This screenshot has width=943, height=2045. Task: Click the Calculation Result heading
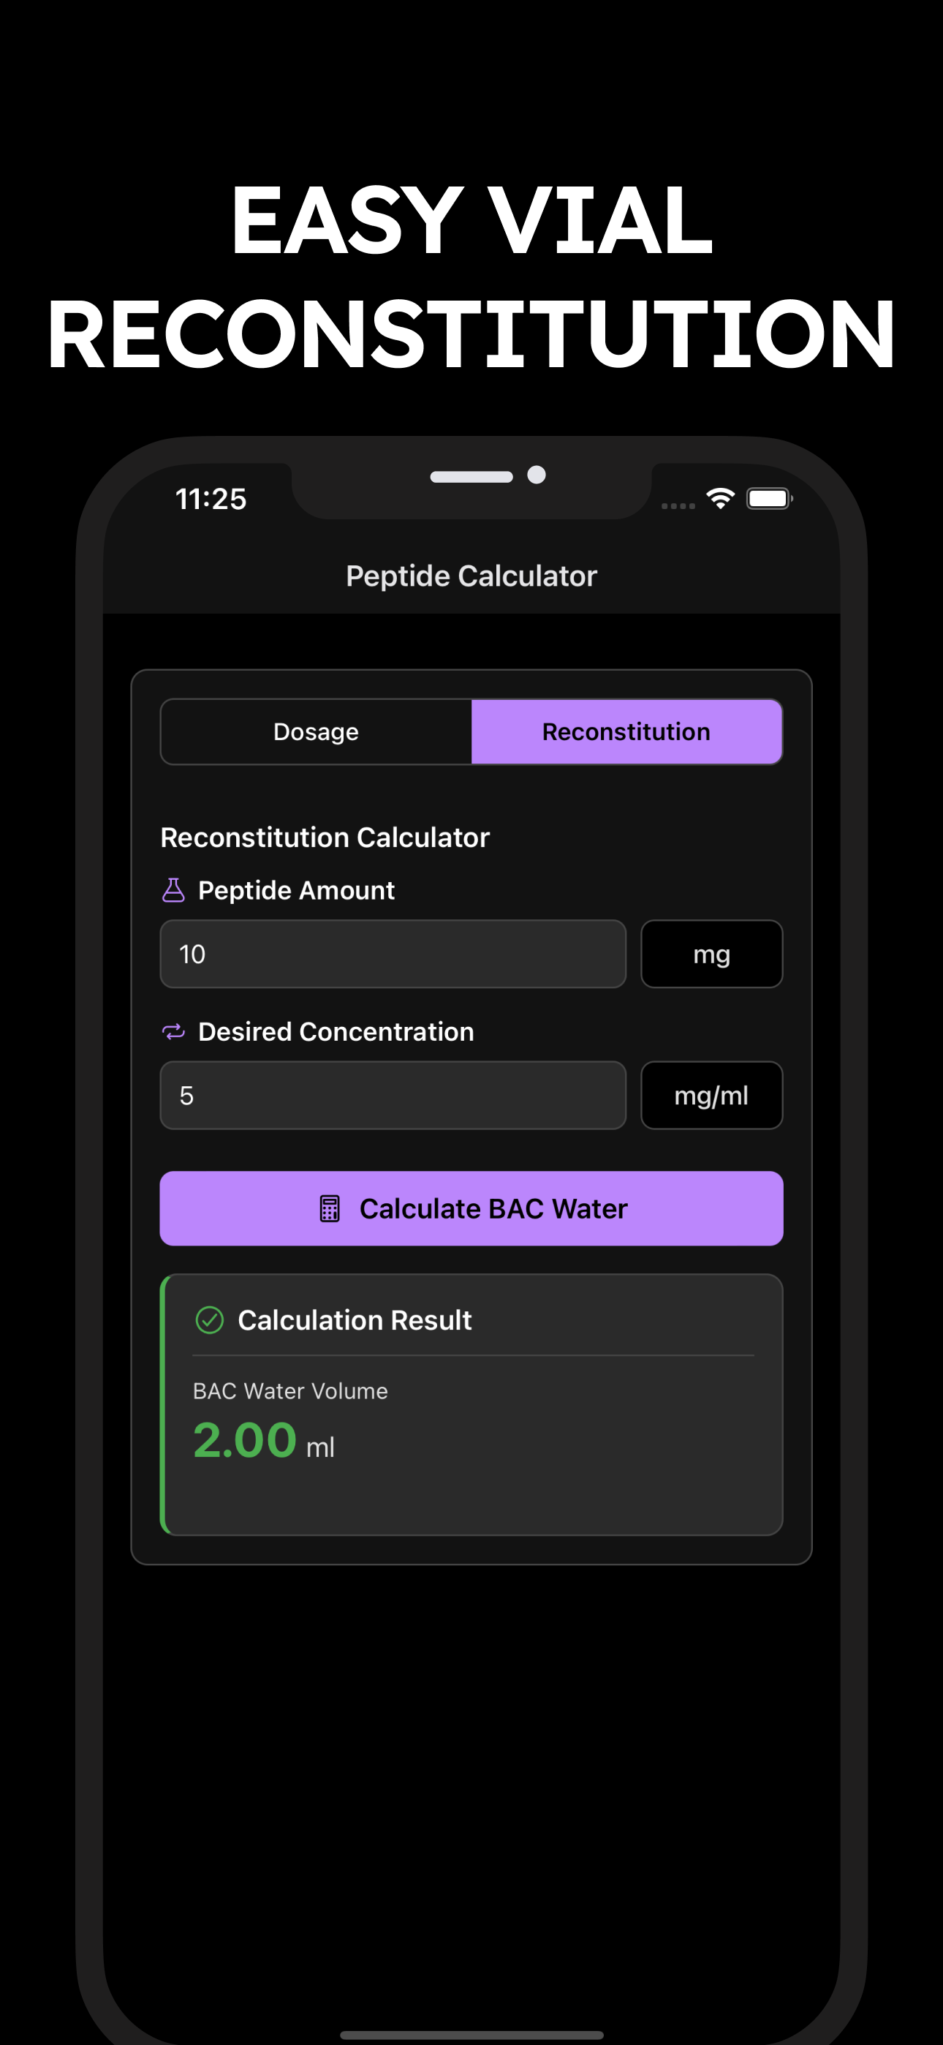coord(355,1320)
